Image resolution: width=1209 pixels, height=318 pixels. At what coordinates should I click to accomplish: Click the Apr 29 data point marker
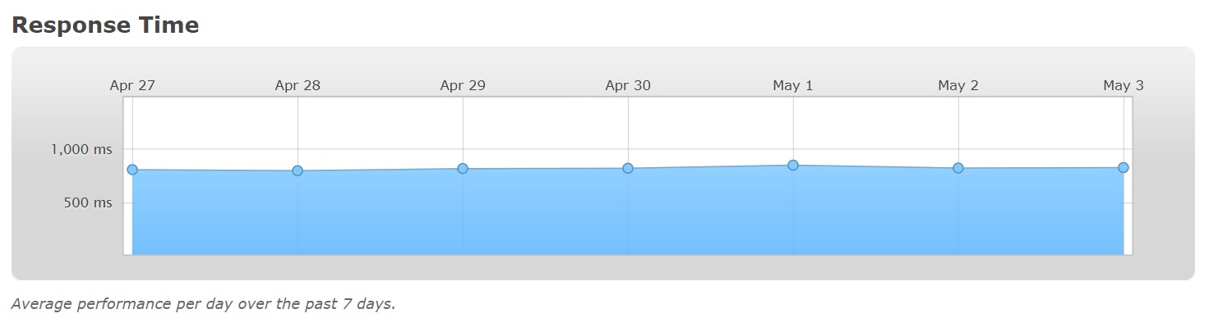click(x=463, y=169)
